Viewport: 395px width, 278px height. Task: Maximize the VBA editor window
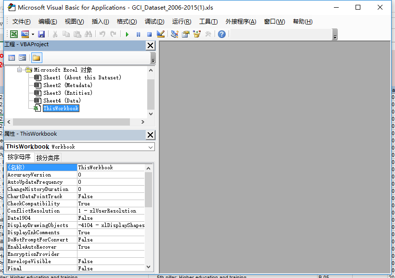[358, 7]
